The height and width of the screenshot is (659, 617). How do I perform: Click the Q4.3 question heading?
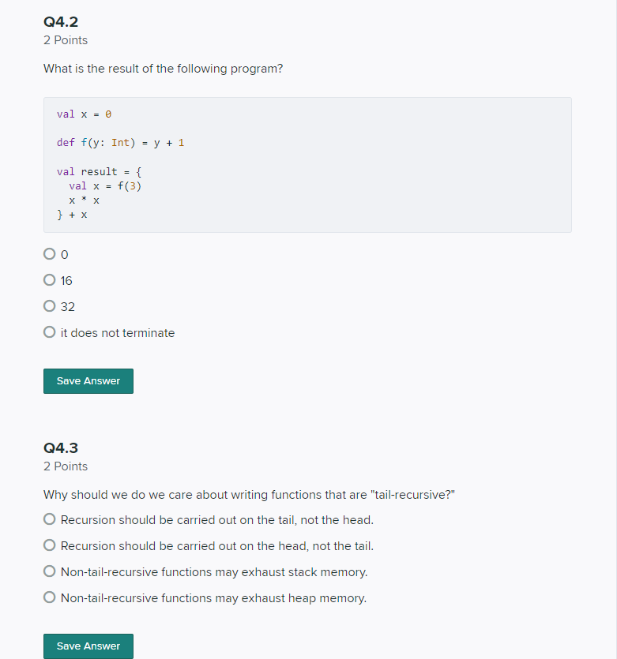tap(61, 447)
